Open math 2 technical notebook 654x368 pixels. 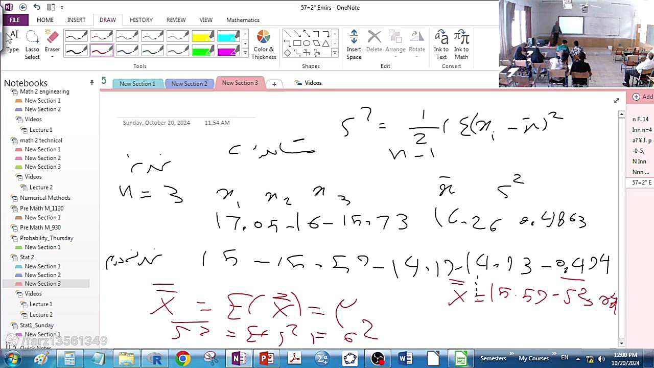41,140
